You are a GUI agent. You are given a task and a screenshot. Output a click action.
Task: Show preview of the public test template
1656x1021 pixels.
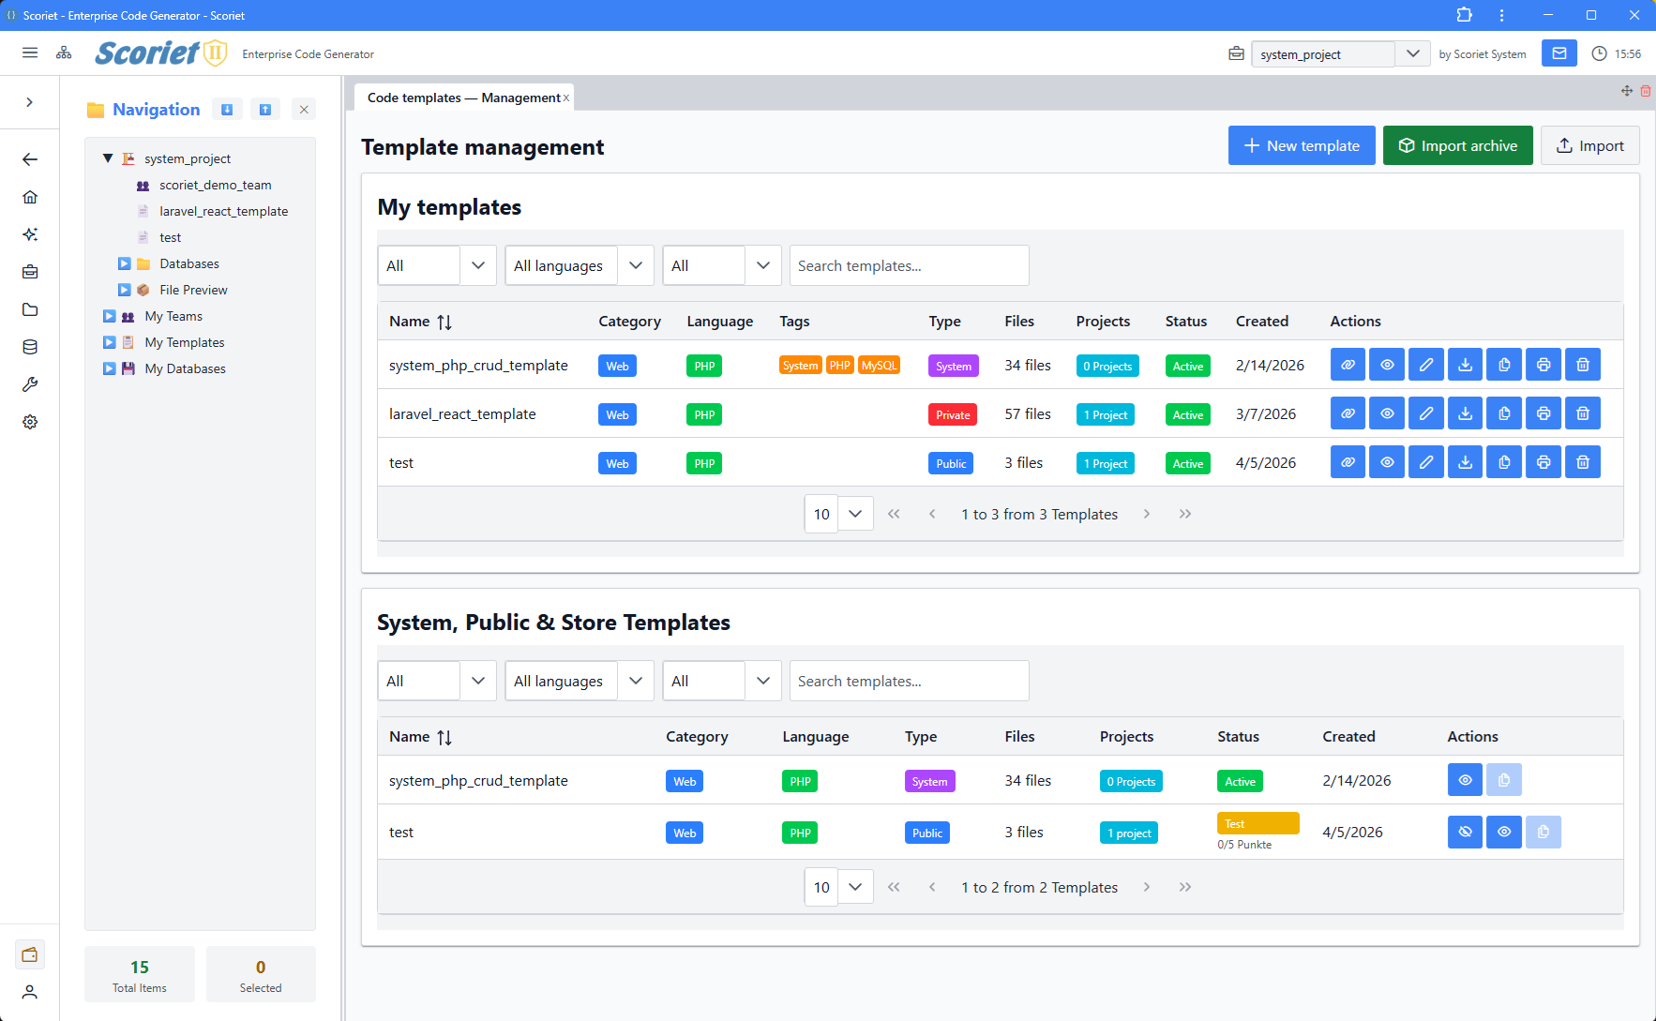click(1504, 832)
